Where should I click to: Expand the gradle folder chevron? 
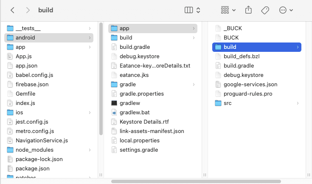coord(194,84)
